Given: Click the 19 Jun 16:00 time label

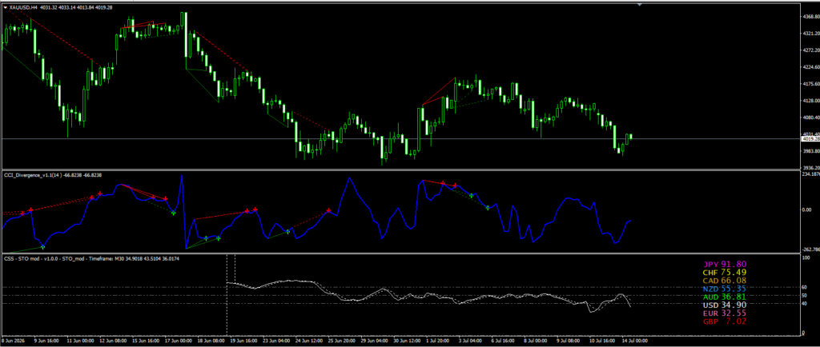Looking at the screenshot, I should pyautogui.click(x=244, y=341).
